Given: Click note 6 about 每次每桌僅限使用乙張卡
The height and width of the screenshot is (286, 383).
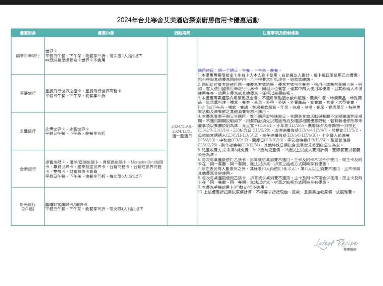Looking at the screenshot, I should pyautogui.click(x=280, y=162).
